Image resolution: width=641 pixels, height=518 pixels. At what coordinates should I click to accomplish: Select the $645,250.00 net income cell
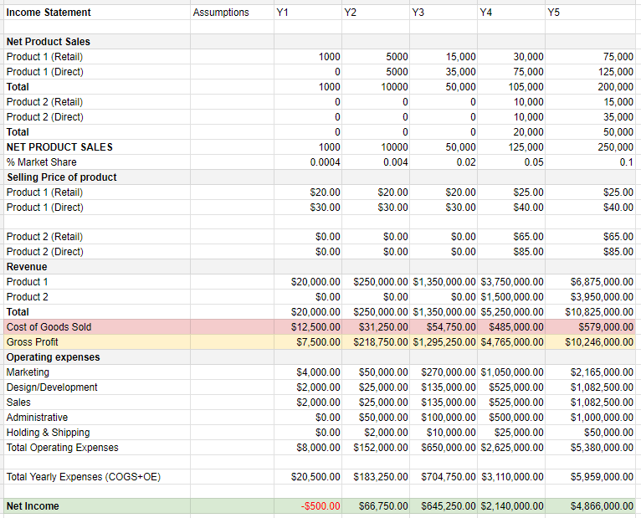[x=444, y=506]
